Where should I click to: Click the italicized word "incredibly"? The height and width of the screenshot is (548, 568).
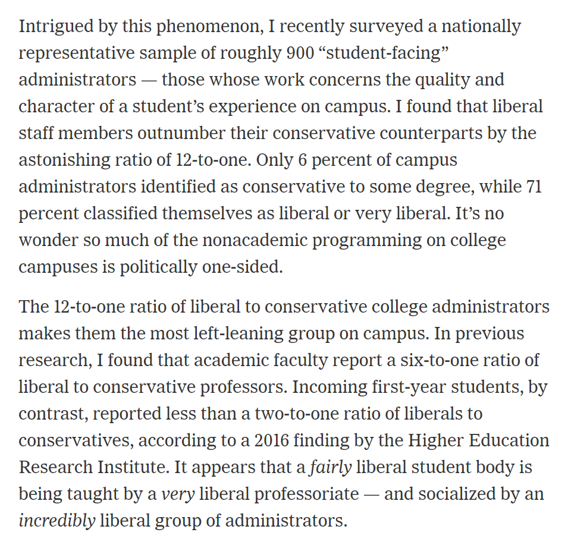click(57, 521)
